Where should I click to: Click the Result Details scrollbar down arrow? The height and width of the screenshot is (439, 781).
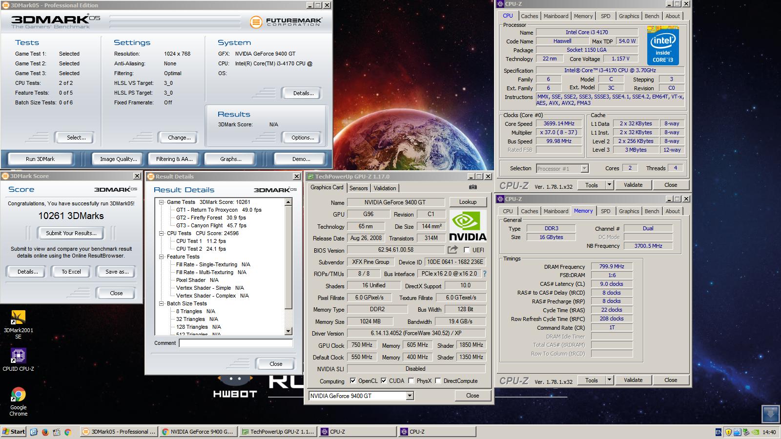pos(288,331)
